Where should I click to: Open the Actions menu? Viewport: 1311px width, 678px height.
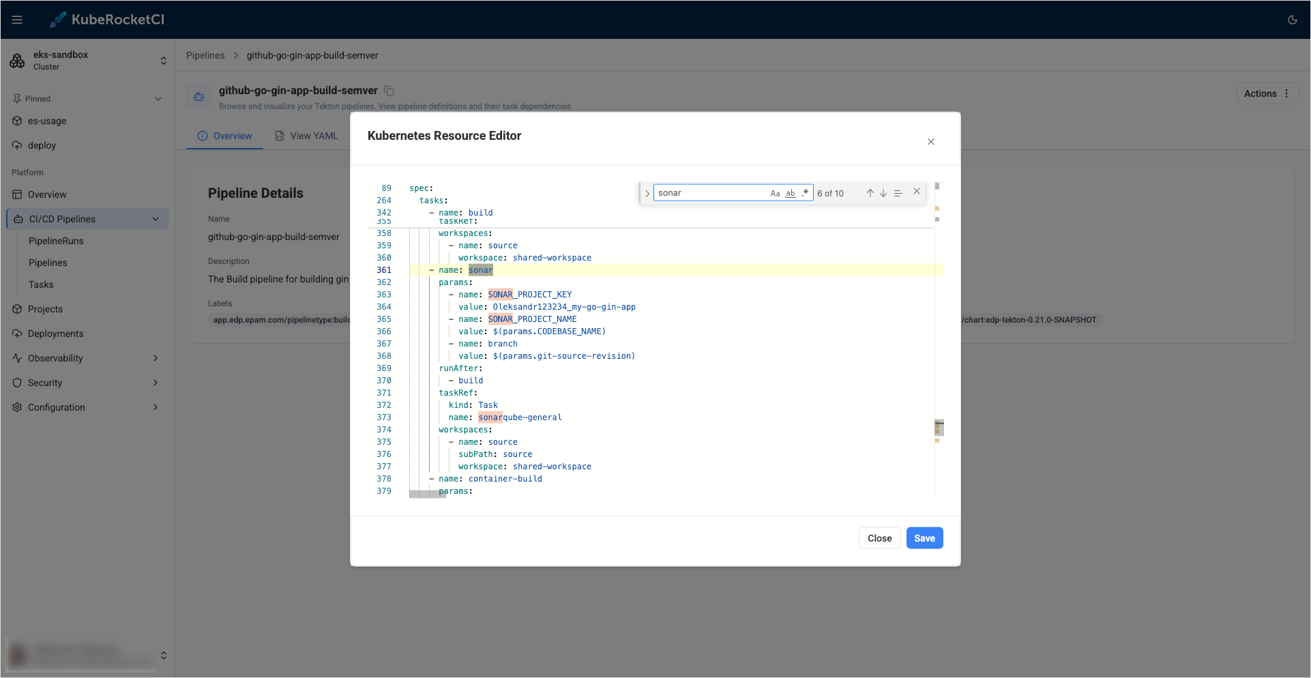click(x=1266, y=93)
